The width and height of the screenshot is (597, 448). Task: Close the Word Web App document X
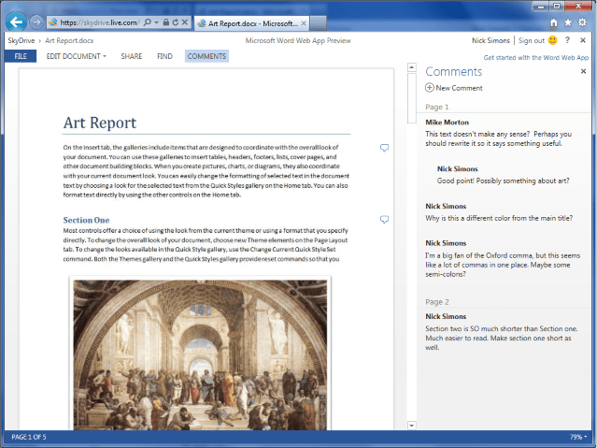click(583, 40)
